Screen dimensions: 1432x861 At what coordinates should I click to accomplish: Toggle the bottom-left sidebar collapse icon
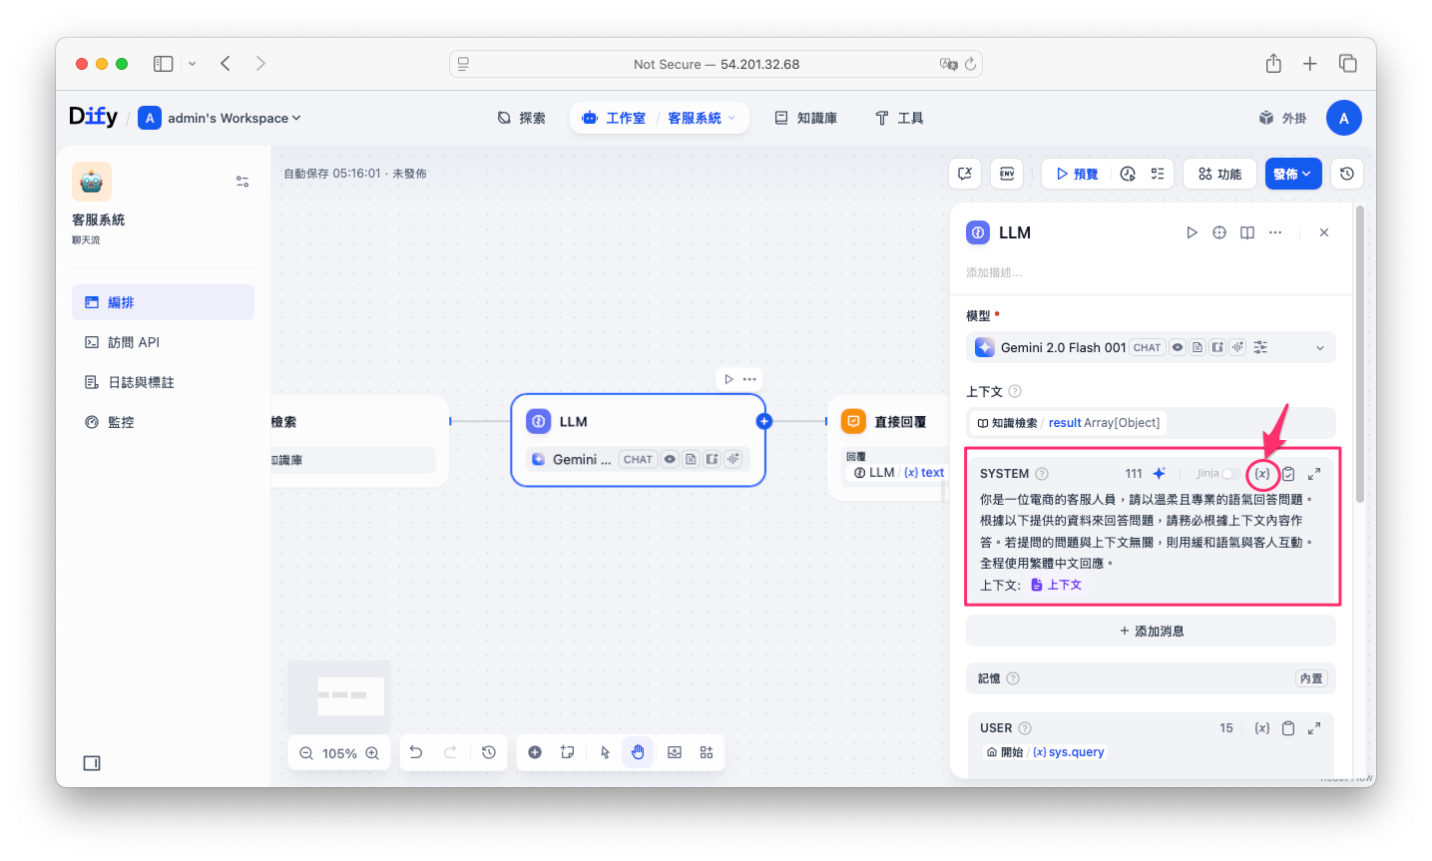pos(92,763)
